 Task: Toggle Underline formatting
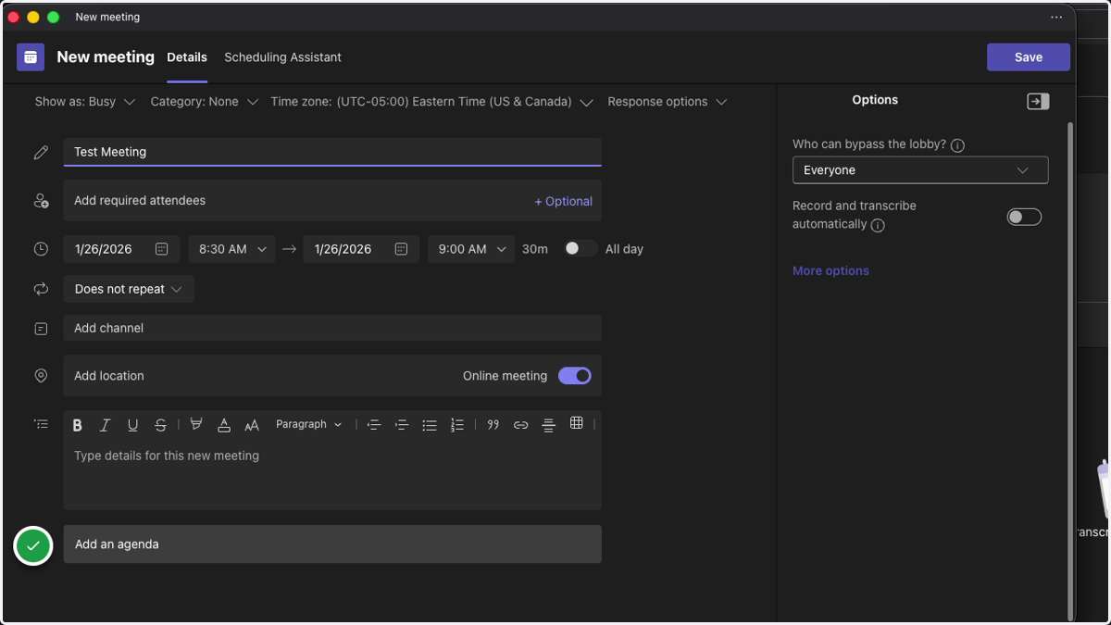pyautogui.click(x=132, y=425)
